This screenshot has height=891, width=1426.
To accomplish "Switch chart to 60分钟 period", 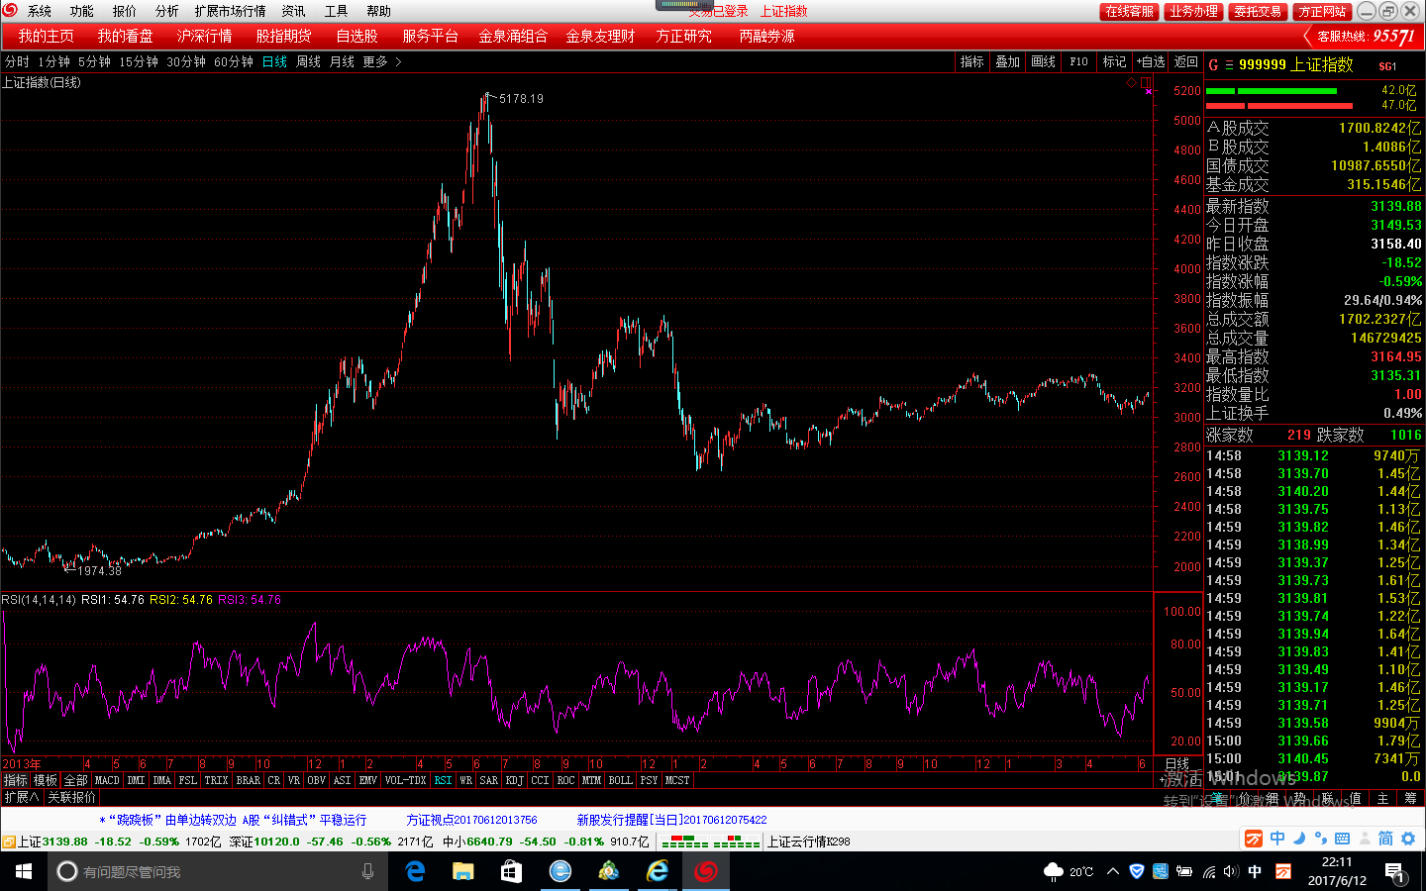I will tap(234, 61).
